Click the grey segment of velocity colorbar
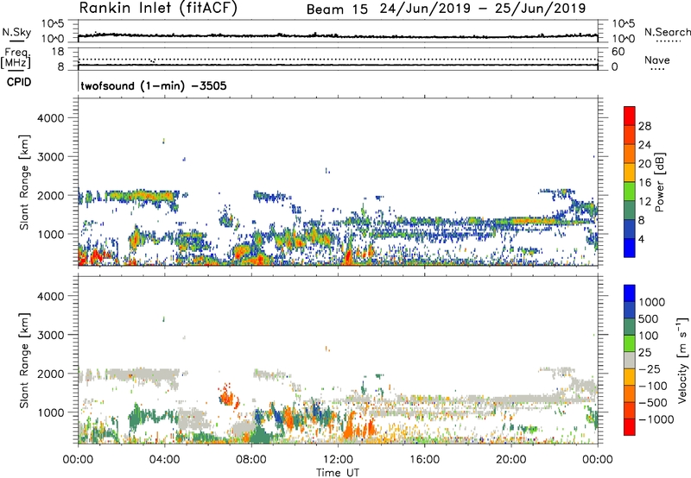This screenshot has height=478, width=691. [630, 360]
